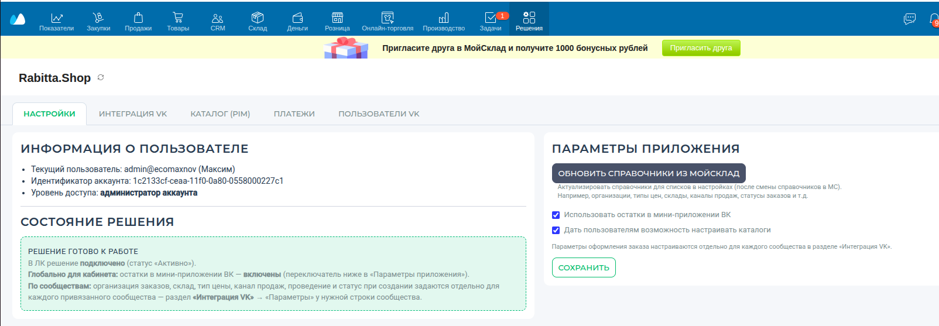The width and height of the screenshot is (939, 326).
Task: Click the gift box image in banner
Action: [346, 47]
